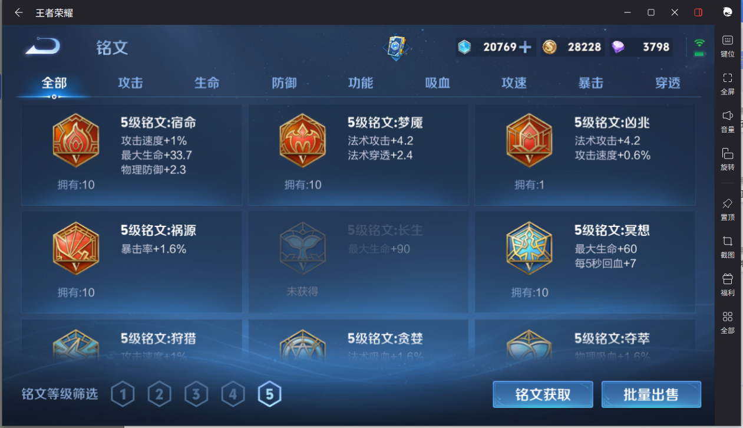Open the 吸血 inscription tab
743x428 pixels.
437,83
